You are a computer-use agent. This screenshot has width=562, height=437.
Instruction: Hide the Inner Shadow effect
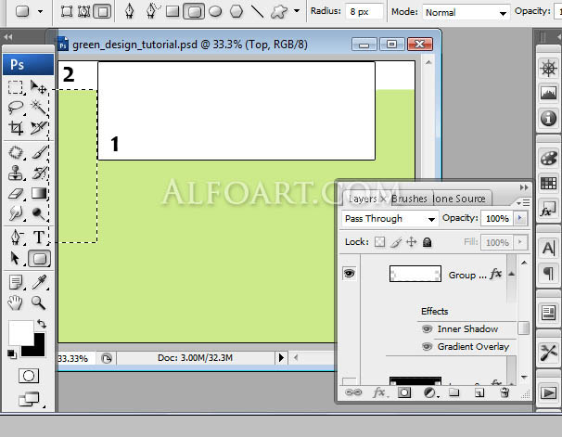pos(427,328)
